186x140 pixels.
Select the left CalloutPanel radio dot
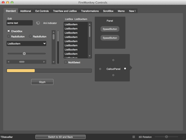coord(100,69)
